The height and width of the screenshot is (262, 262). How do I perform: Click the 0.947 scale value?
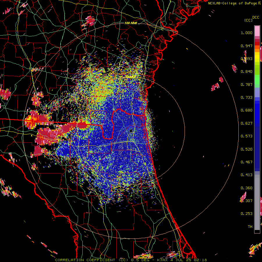click(247, 46)
